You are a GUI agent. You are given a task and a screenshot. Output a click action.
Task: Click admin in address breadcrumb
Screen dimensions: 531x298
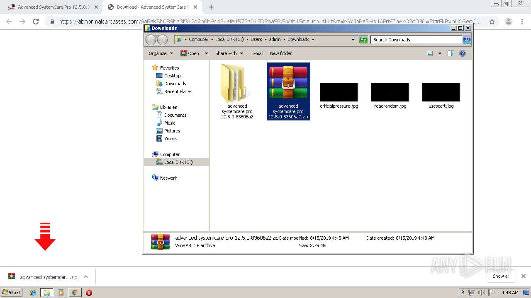click(275, 39)
